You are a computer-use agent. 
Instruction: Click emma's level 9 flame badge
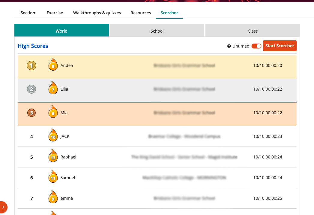pyautogui.click(x=53, y=197)
